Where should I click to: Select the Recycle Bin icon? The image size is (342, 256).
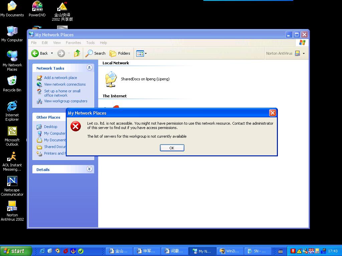point(12,84)
